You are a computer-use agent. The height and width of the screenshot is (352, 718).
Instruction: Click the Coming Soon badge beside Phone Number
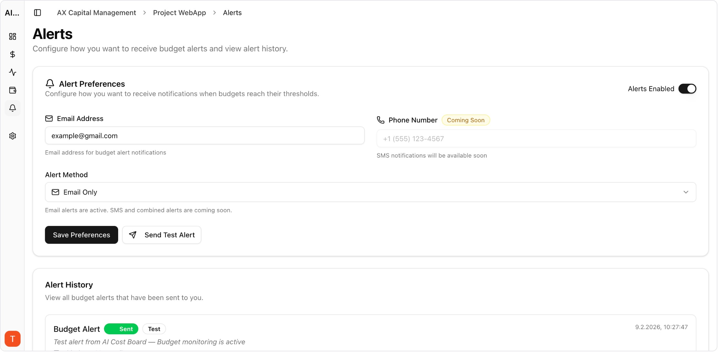(x=466, y=120)
